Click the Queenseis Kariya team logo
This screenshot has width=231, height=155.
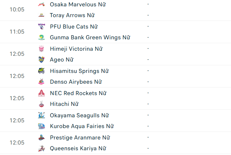click(41, 148)
